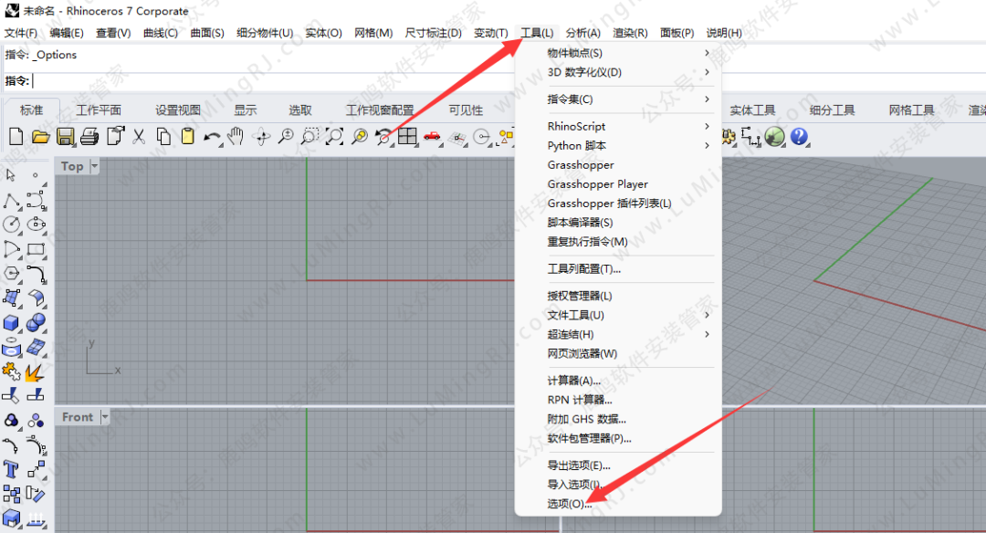The image size is (986, 533).
Task: Select the Cut scissors icon
Action: [x=139, y=137]
